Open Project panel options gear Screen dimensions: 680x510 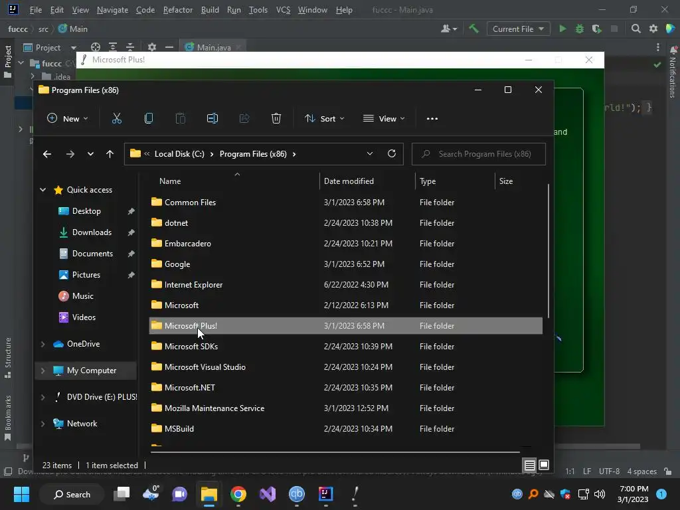[x=151, y=47]
